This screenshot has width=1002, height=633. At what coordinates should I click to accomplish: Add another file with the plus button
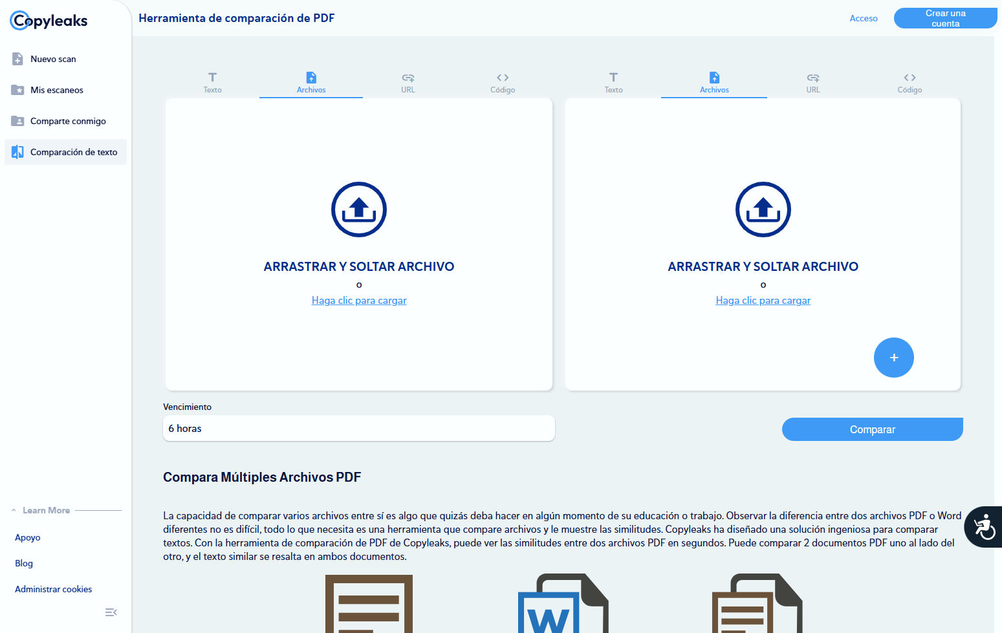(893, 358)
